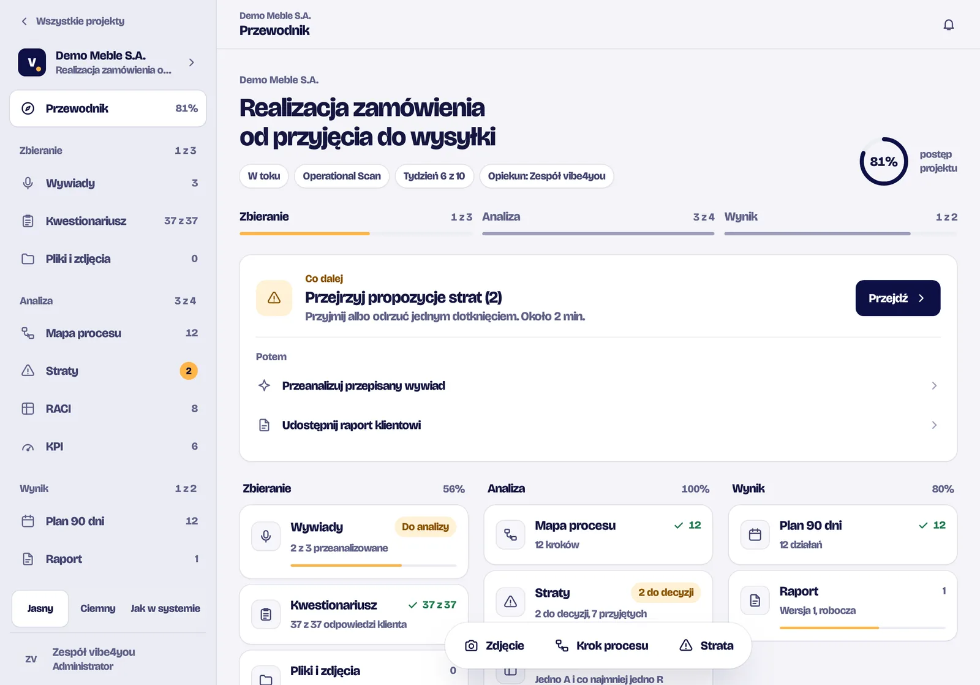980x685 pixels.
Task: Click the Tydzień 6 z 10 tag
Action: tap(434, 176)
